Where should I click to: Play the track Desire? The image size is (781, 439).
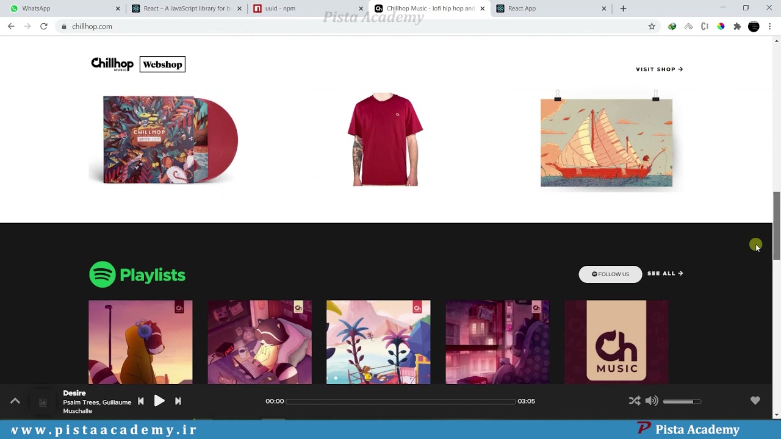coord(159,401)
